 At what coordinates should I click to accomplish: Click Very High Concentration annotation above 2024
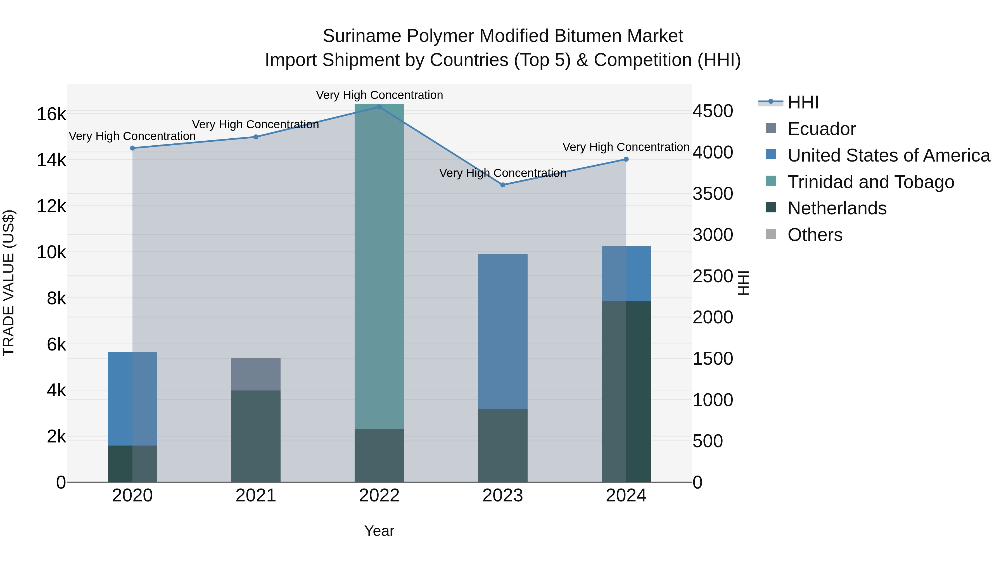tap(626, 147)
